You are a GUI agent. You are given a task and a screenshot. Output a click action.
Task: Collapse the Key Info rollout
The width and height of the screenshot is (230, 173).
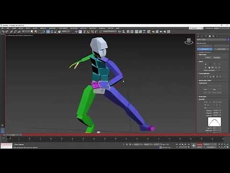(202, 99)
